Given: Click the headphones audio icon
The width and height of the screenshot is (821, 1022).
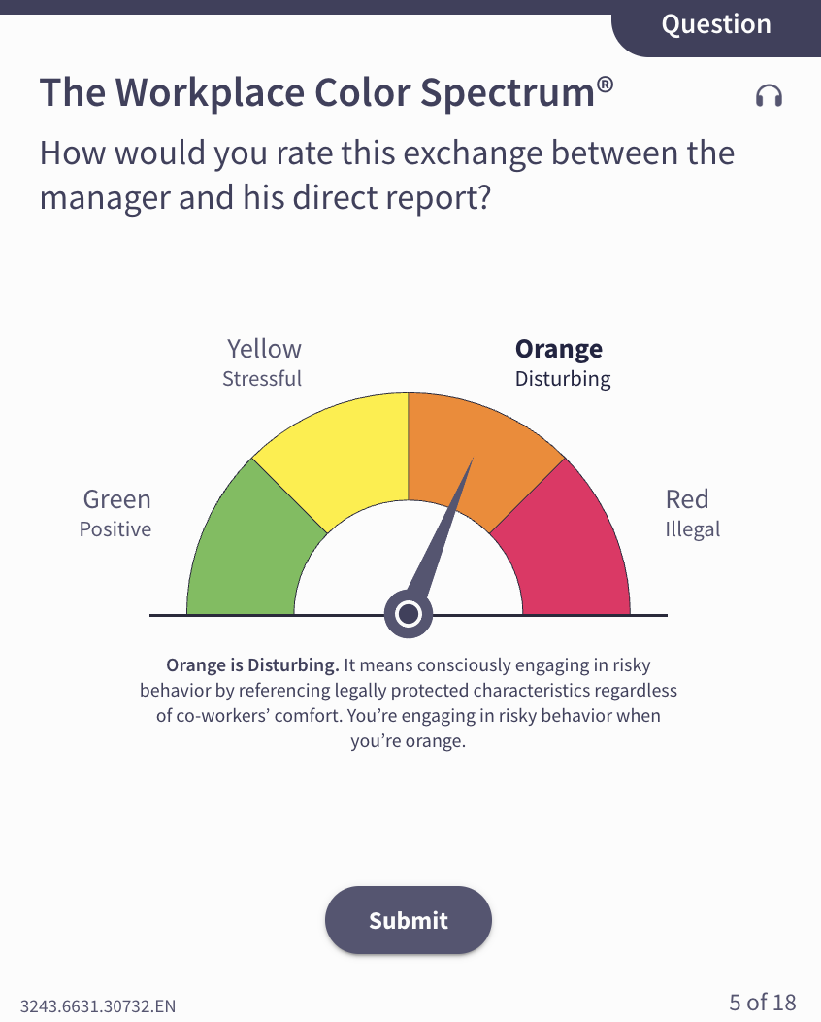Looking at the screenshot, I should (769, 95).
